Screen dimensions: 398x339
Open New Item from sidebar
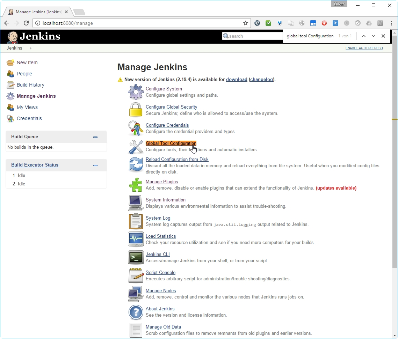(x=27, y=62)
